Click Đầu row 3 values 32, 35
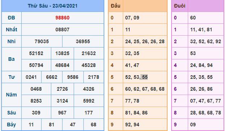225x131 pixels. [132, 53]
